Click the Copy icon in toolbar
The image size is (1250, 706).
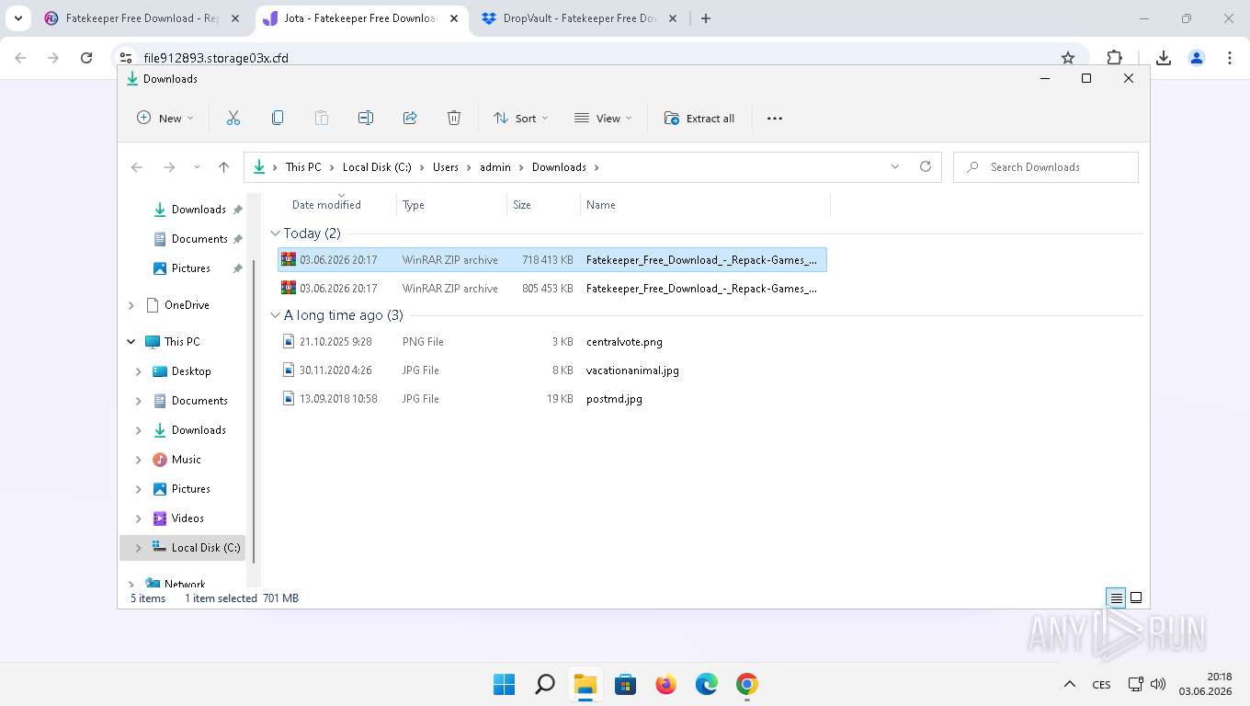coord(278,118)
